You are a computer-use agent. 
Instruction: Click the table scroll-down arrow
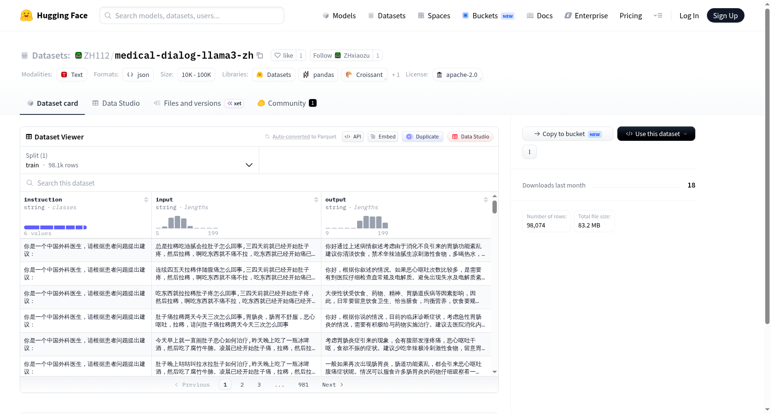pos(494,372)
